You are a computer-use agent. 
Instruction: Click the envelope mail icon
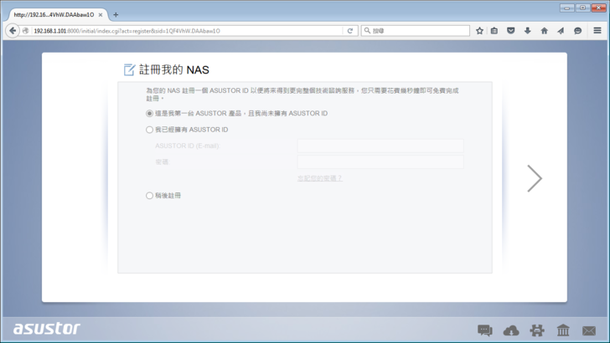click(589, 330)
